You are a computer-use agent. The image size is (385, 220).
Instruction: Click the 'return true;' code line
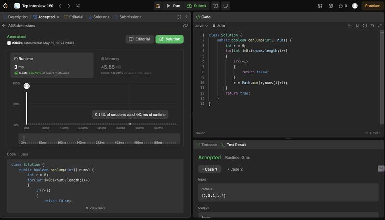click(237, 93)
